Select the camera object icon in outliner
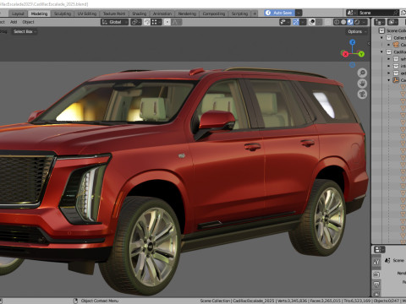 click(x=396, y=45)
